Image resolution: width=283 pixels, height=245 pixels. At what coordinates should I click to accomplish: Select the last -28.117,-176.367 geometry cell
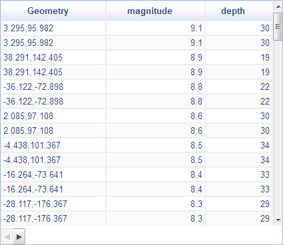(x=53, y=218)
